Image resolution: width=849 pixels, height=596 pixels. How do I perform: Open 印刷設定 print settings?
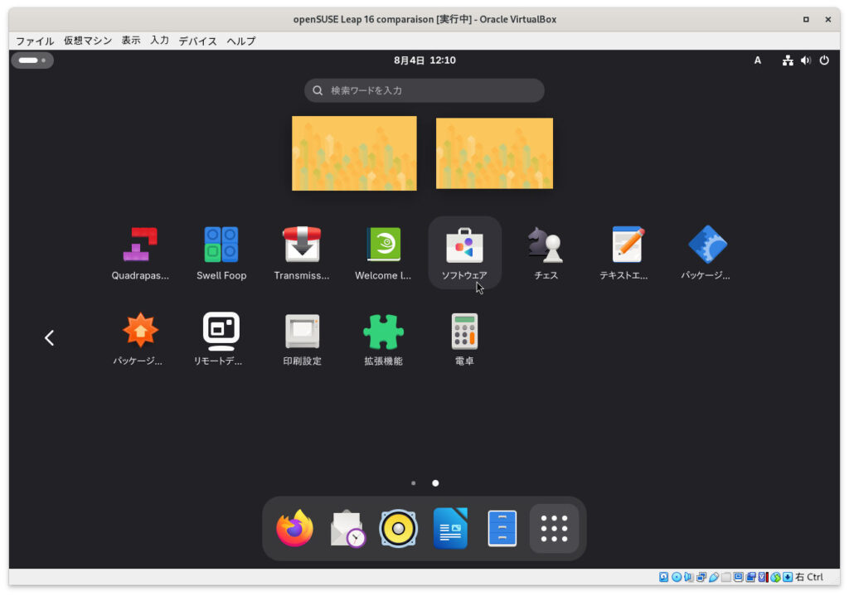pyautogui.click(x=302, y=339)
